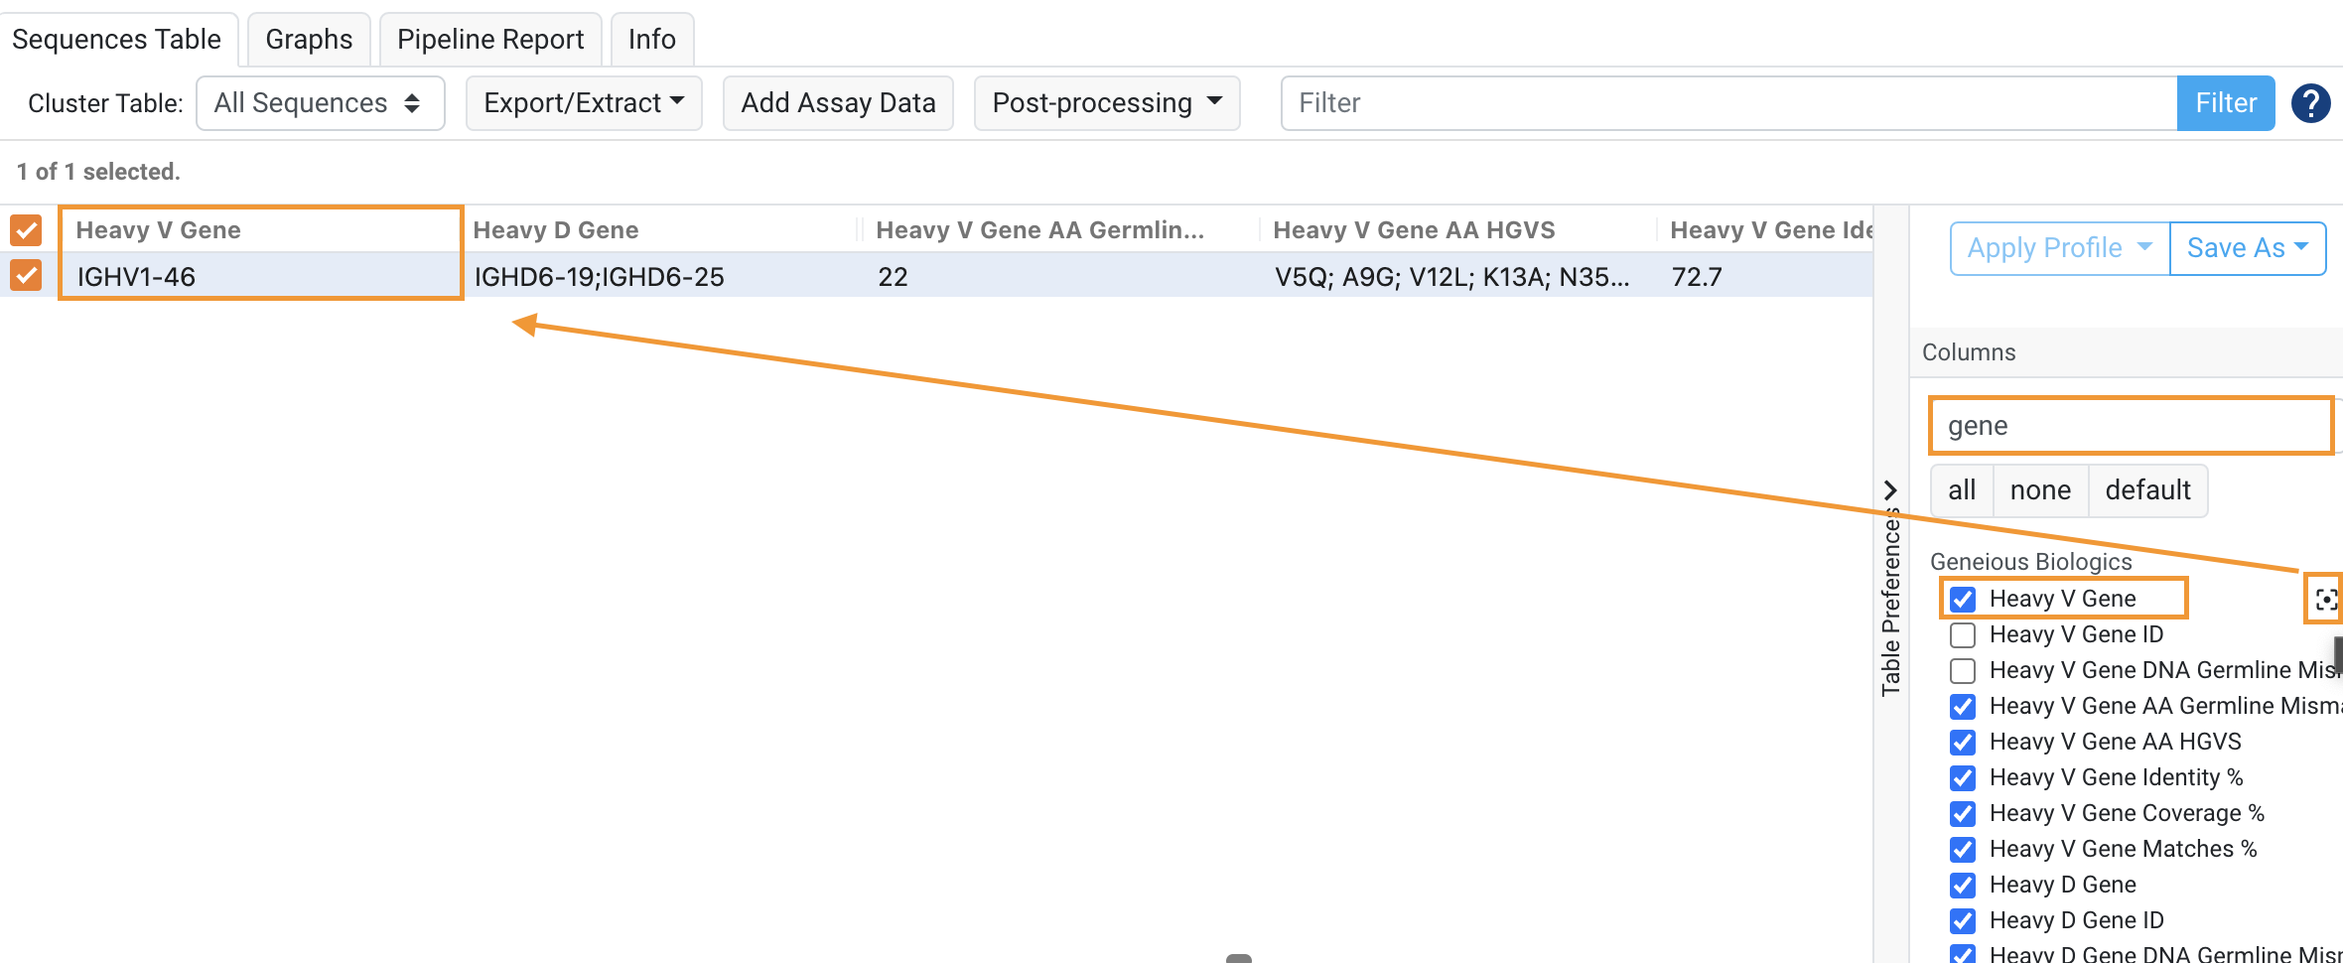Image resolution: width=2343 pixels, height=963 pixels.
Task: Select the Info tab
Action: (651, 39)
